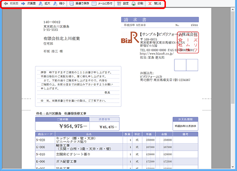Screen dimensions: 237x171
Task: Attach invoice to email (メールに添付)
Action: click(102, 3)
